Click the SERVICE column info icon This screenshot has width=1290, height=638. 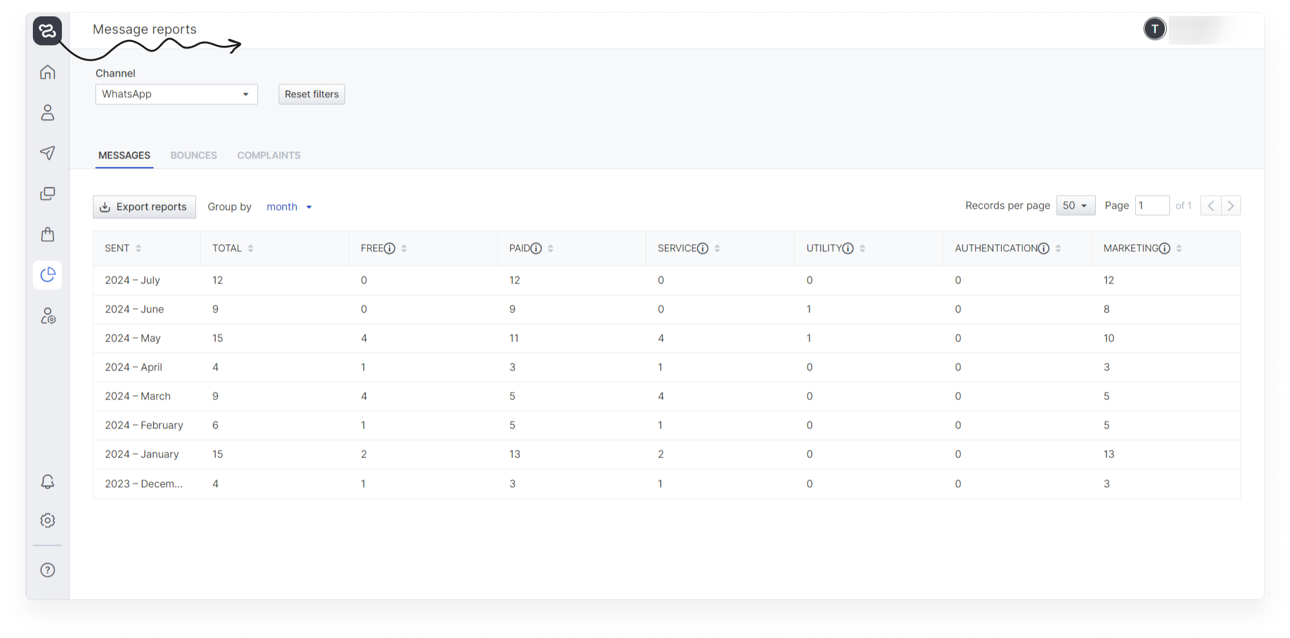click(x=702, y=248)
